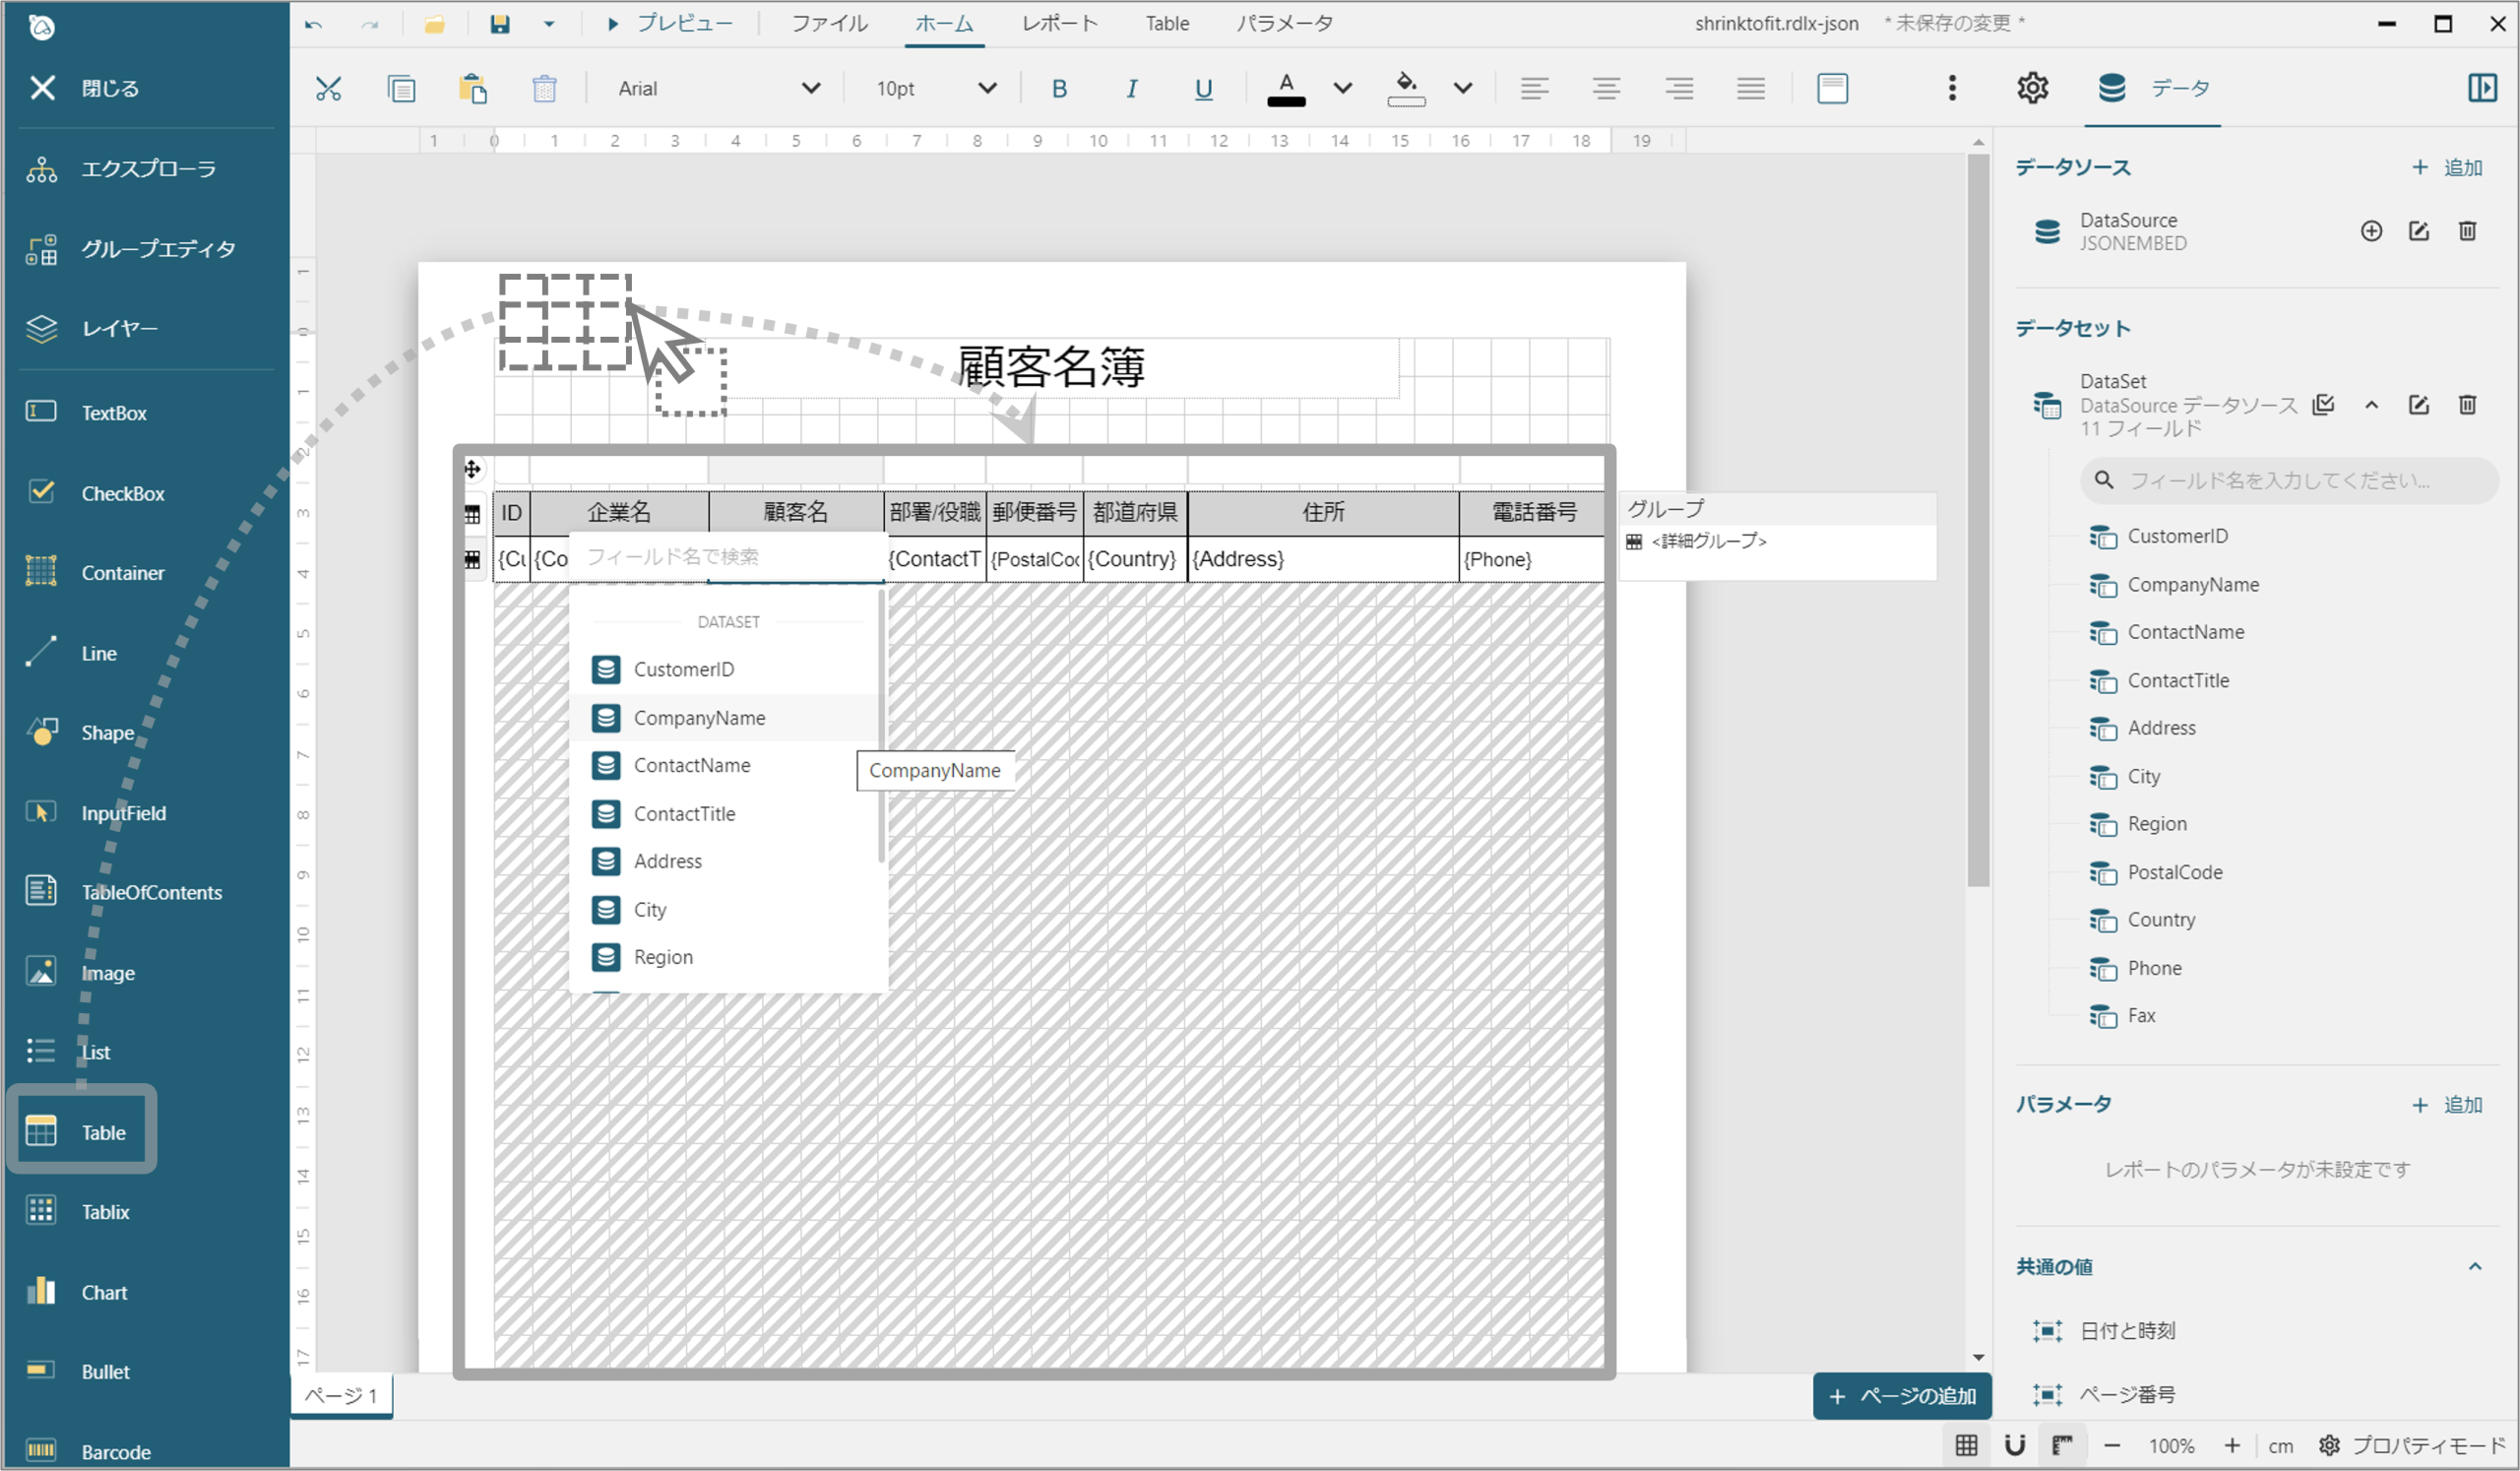Click the save floppy disk icon
The width and height of the screenshot is (2520, 1471).
pos(500,24)
